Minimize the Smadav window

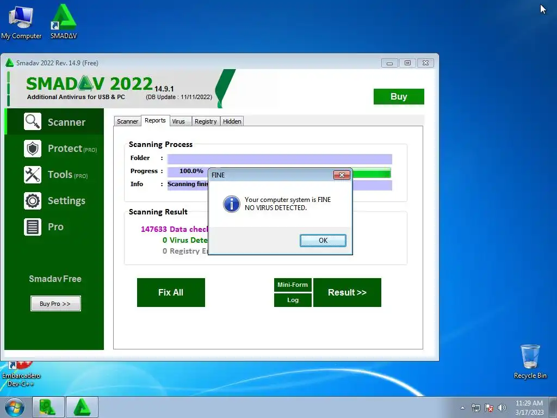click(x=389, y=63)
